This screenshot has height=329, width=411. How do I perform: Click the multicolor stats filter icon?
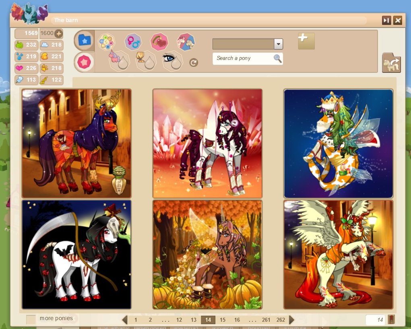tap(106, 42)
